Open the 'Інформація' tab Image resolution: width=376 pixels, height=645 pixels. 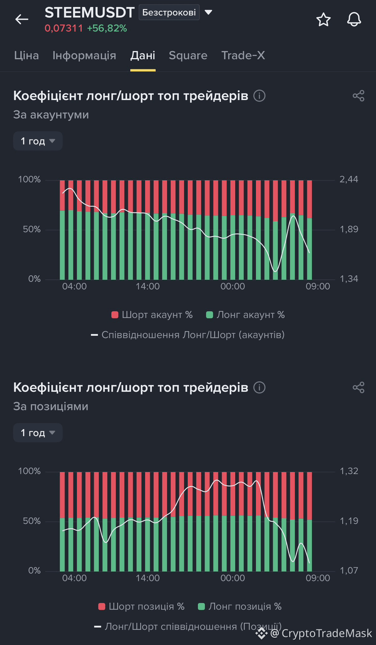pyautogui.click(x=84, y=55)
